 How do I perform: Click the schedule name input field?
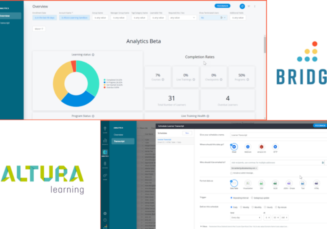[279, 135]
